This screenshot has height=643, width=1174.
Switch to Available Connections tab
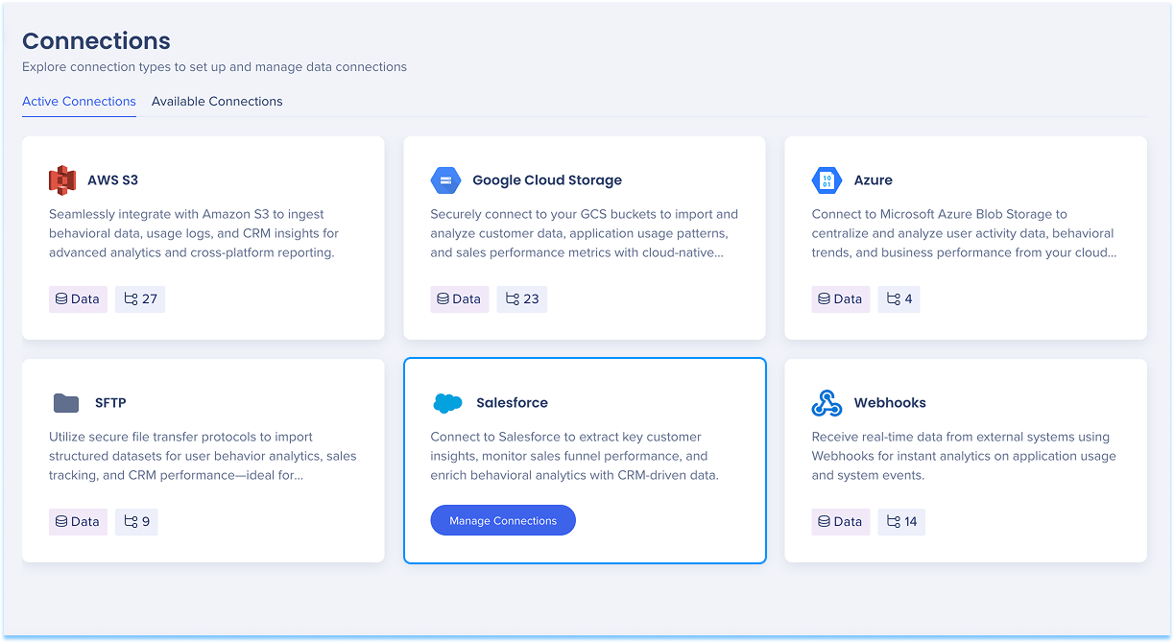(x=217, y=101)
